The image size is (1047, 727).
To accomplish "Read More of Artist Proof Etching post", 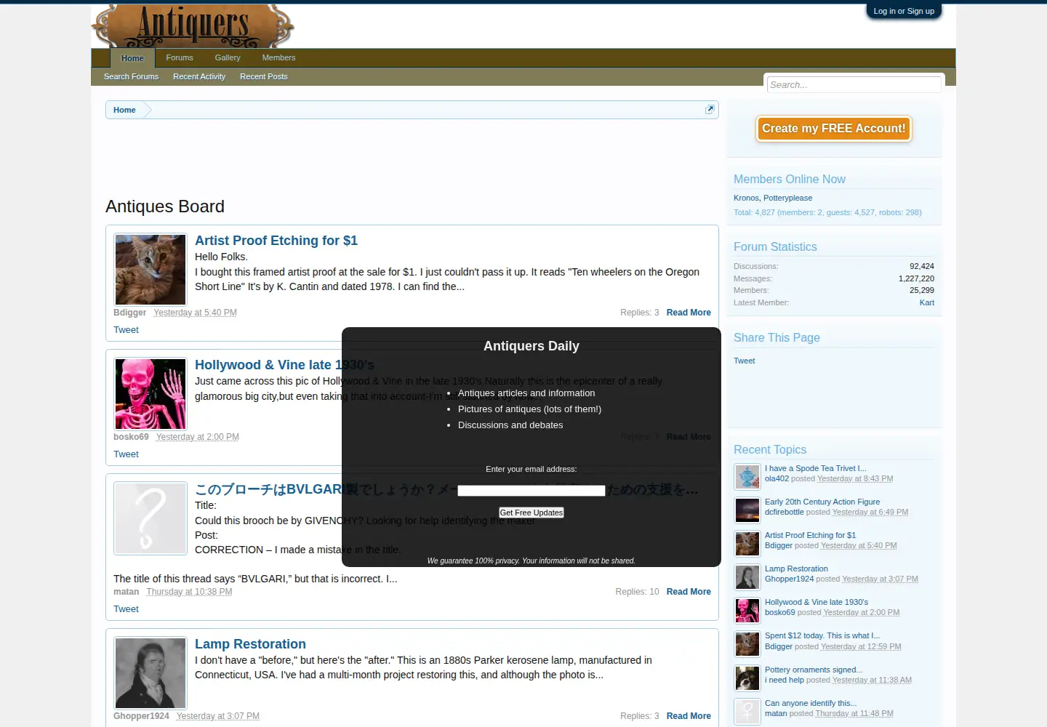I will point(689,313).
